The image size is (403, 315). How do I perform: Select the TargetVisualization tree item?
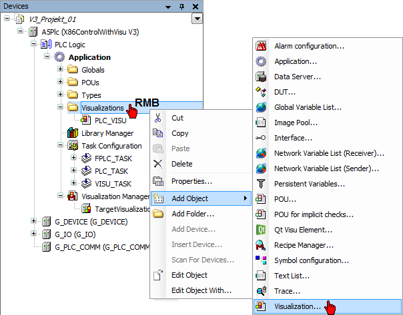[x=122, y=209]
